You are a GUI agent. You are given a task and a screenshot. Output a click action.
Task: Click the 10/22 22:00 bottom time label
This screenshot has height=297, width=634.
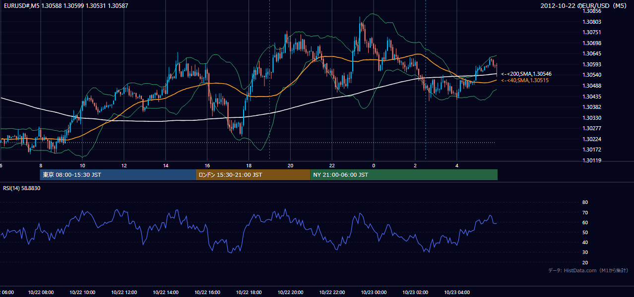point(332,293)
